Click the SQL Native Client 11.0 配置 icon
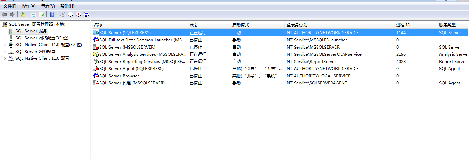469x159 pixels. (11, 58)
